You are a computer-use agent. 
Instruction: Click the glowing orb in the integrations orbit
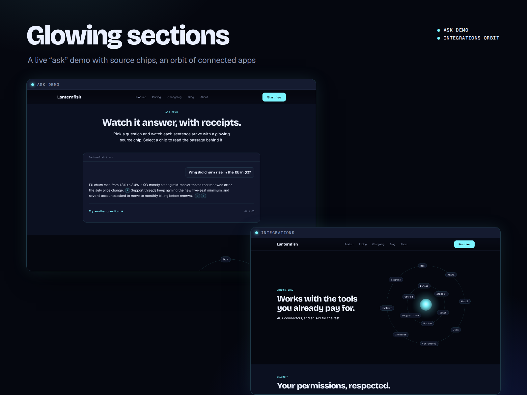[426, 304]
